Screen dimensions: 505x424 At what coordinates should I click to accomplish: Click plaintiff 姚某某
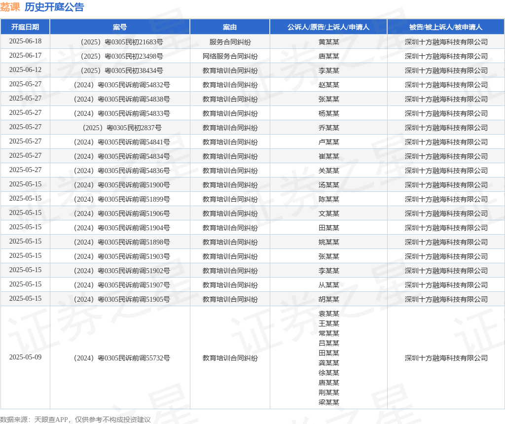(x=329, y=242)
